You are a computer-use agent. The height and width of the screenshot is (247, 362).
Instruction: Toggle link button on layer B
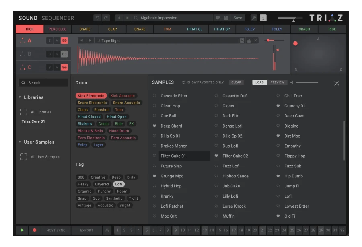tap(64, 54)
